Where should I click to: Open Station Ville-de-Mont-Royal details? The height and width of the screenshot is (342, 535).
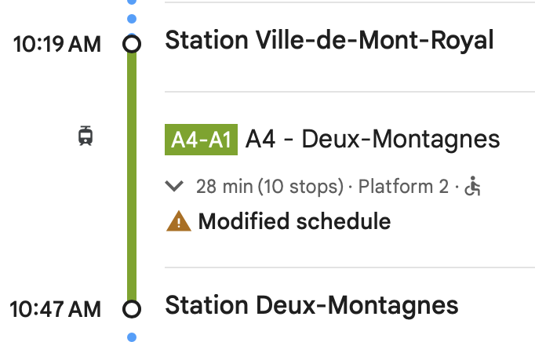point(329,40)
